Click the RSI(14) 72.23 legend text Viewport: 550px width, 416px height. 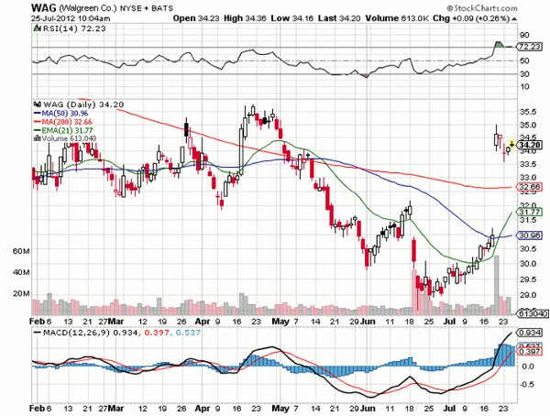point(74,28)
